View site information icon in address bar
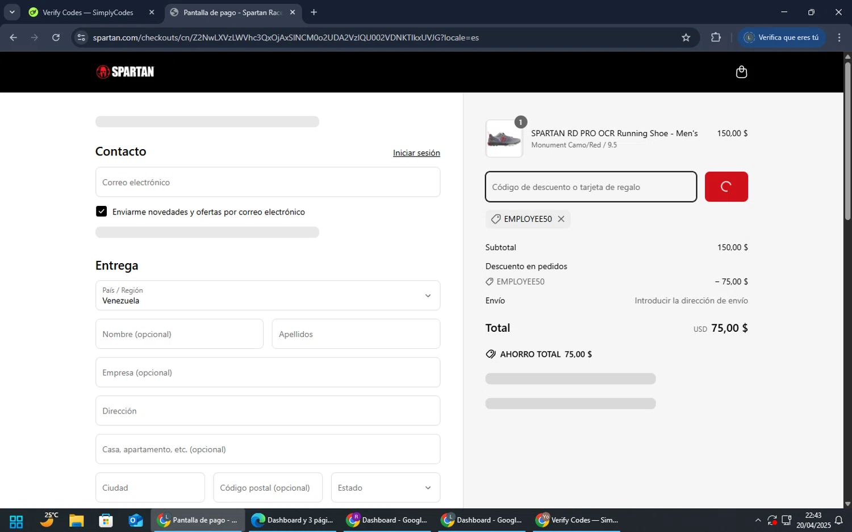This screenshot has height=532, width=852. point(81,37)
